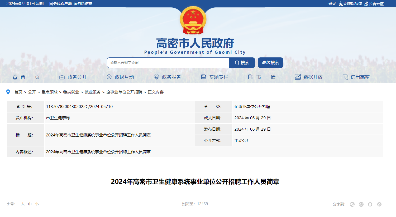Set font size to 大

point(23,204)
